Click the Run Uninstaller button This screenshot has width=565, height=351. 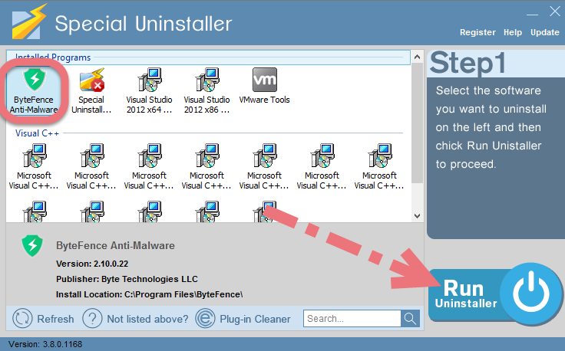[x=495, y=294]
